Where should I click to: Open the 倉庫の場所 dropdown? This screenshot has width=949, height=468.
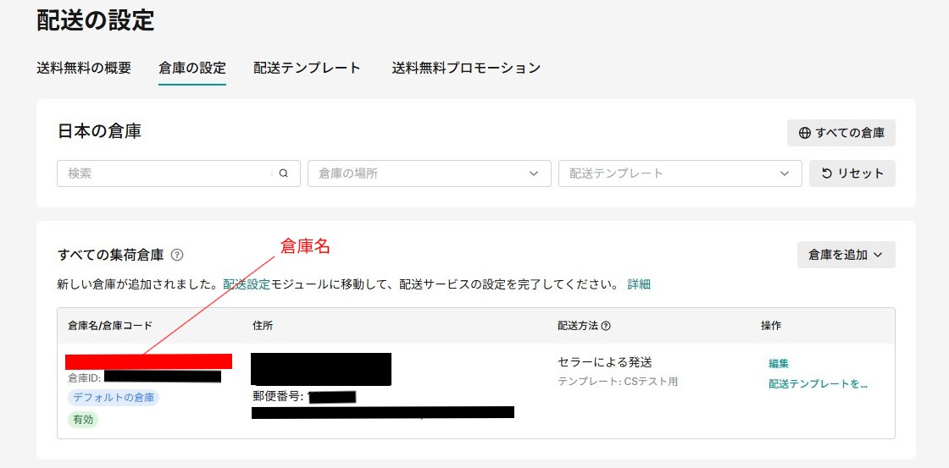click(429, 173)
